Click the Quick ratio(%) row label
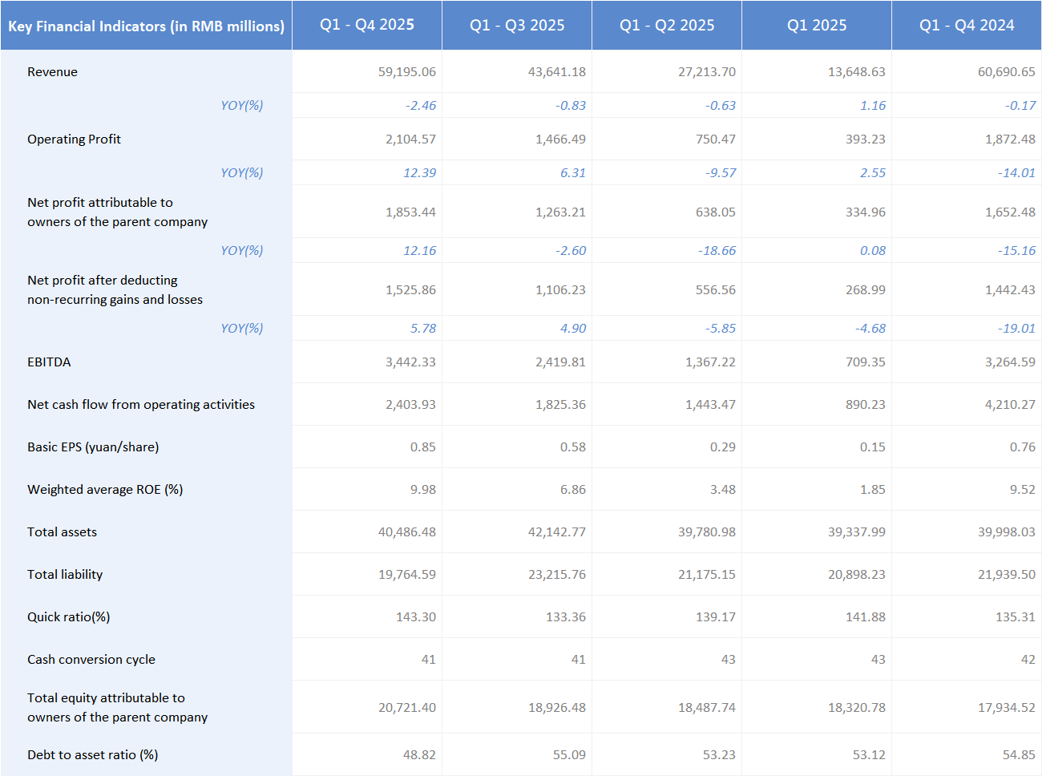1042x776 pixels. [69, 617]
